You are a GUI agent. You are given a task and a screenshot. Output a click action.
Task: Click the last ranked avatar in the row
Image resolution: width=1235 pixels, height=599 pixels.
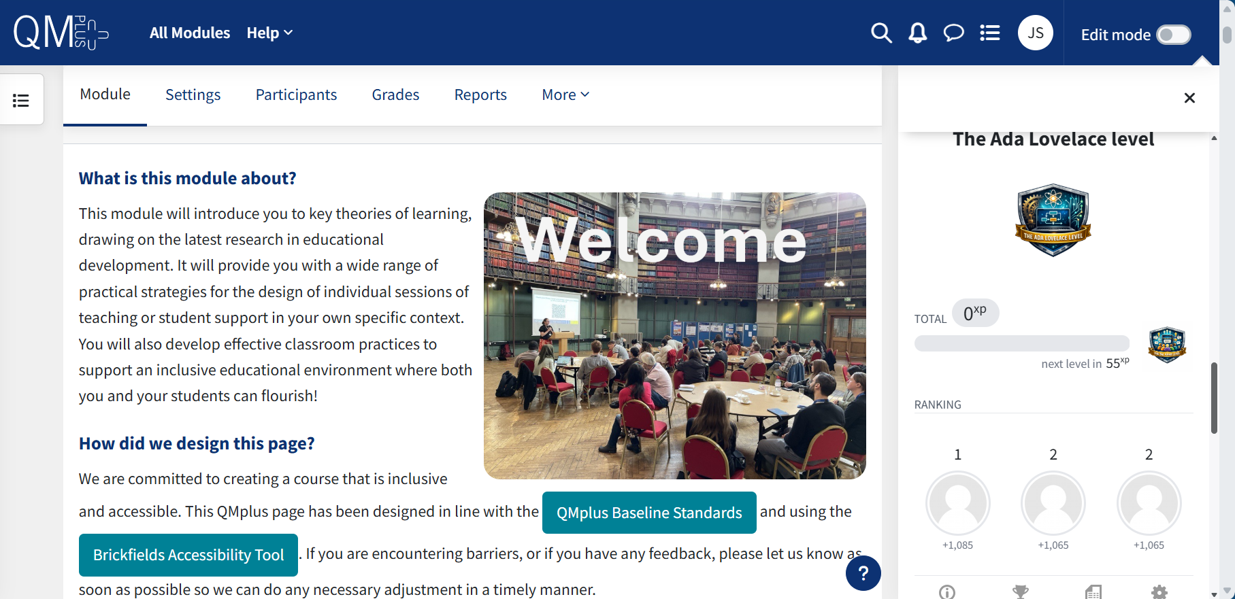[x=1149, y=503]
